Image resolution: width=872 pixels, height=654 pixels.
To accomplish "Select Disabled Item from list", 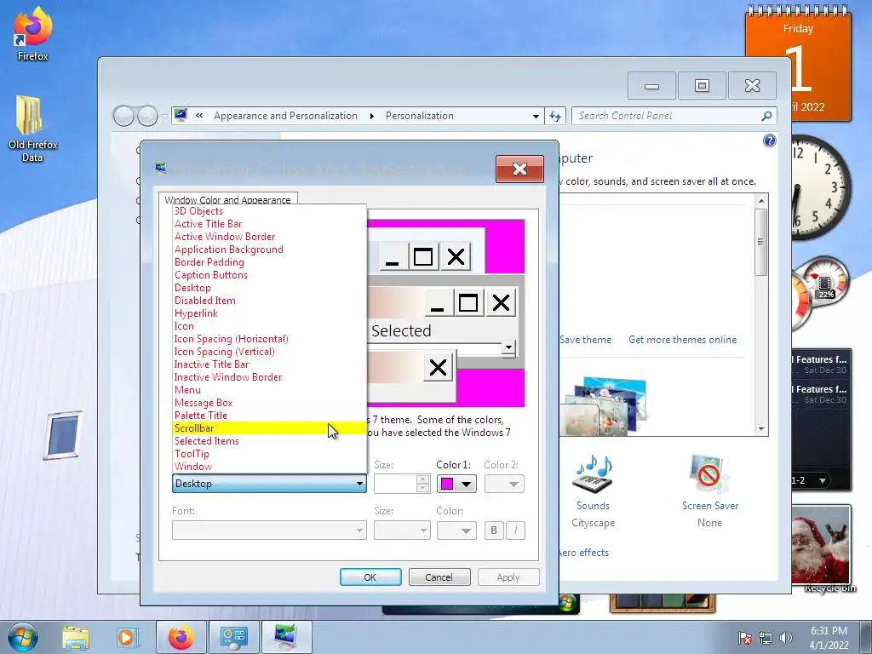I will 270,301.
